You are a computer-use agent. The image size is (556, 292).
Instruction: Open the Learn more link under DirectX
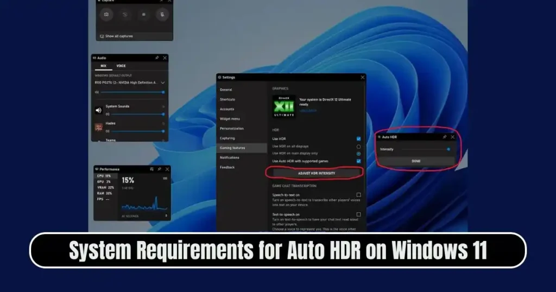click(308, 111)
